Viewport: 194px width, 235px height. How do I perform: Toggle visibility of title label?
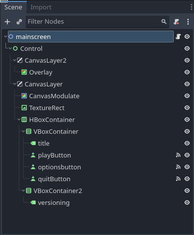[x=187, y=143]
